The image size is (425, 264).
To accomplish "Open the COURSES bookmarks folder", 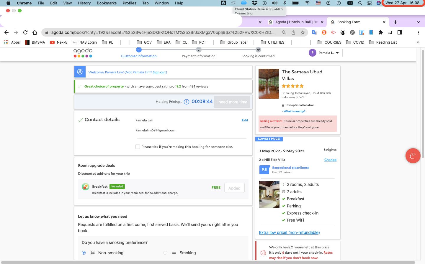I will click(x=329, y=42).
